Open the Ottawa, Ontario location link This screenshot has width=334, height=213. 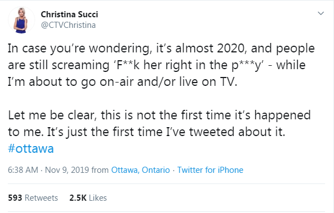(x=141, y=170)
